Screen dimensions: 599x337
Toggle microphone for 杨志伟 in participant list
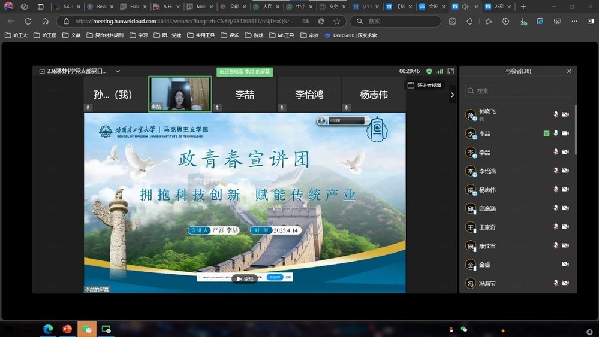(x=556, y=190)
